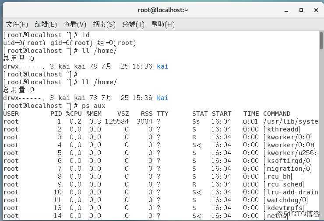324x221 pixels.
Task: Click the %MEM value 0.3
Action: pyautogui.click(x=95, y=121)
